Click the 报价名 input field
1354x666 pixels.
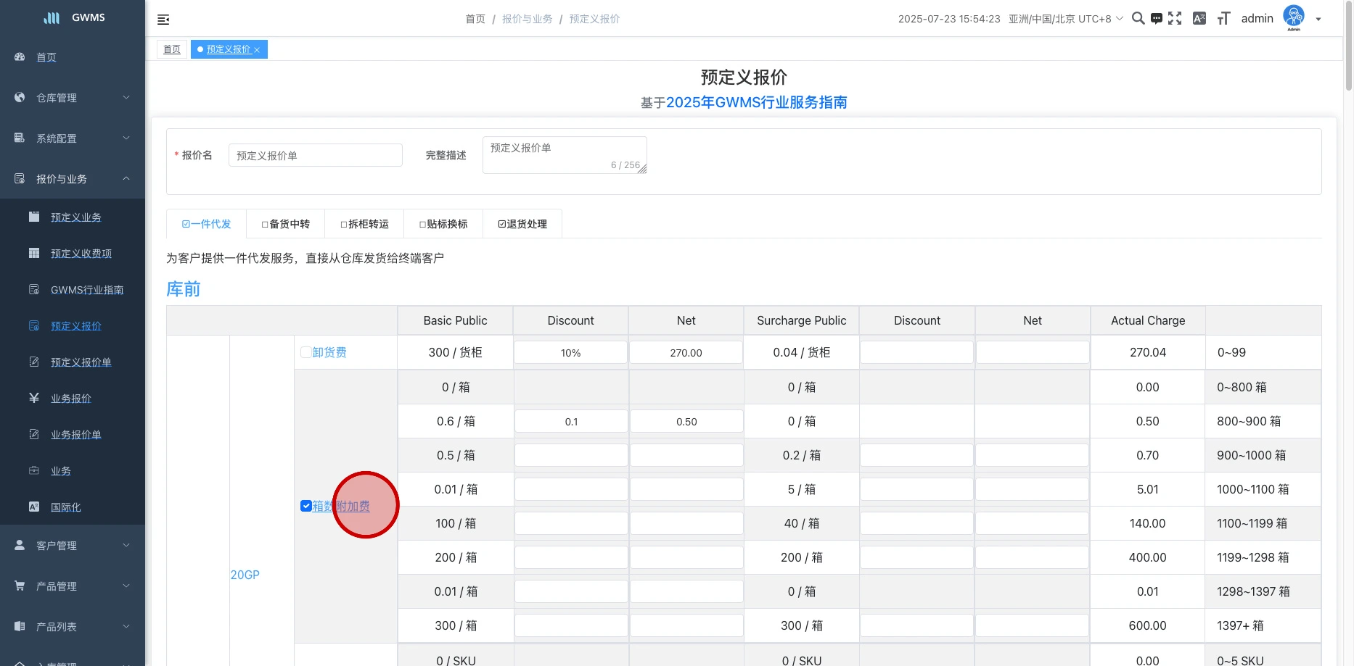(315, 155)
